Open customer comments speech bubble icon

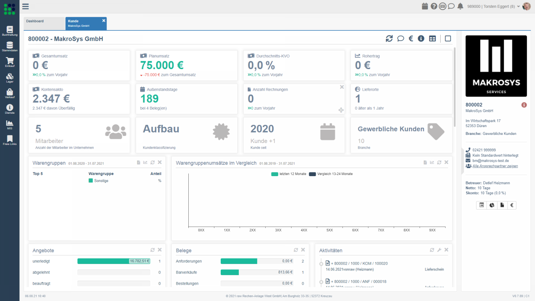[401, 39]
